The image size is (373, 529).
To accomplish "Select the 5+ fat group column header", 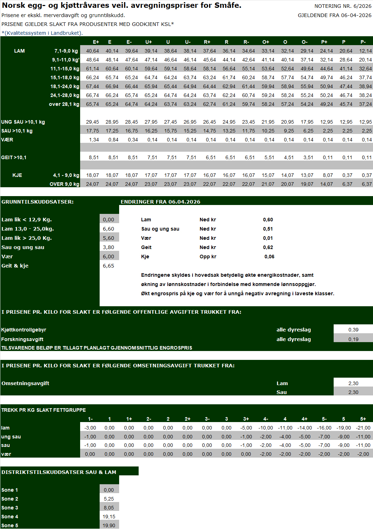I will click(x=363, y=419).
